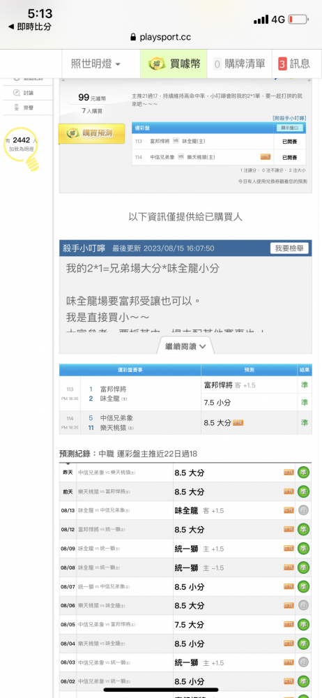Click the 主推 badge on the 08/09 row

pyautogui.click(x=289, y=549)
